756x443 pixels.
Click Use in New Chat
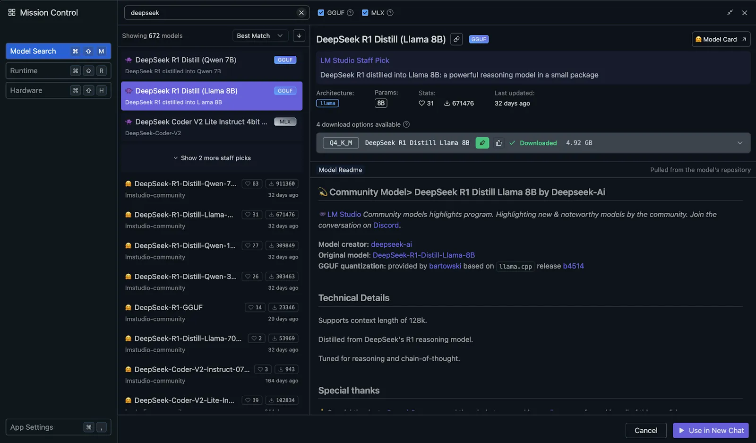pyautogui.click(x=711, y=430)
